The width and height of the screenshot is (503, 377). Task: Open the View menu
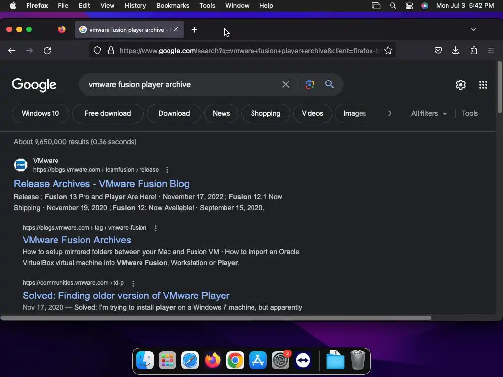tap(108, 6)
